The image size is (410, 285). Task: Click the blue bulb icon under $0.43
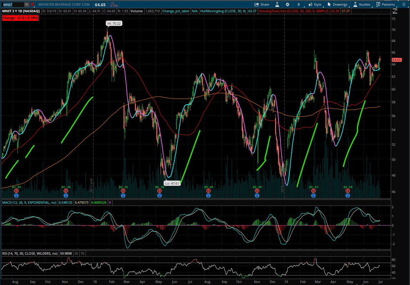[314, 195]
